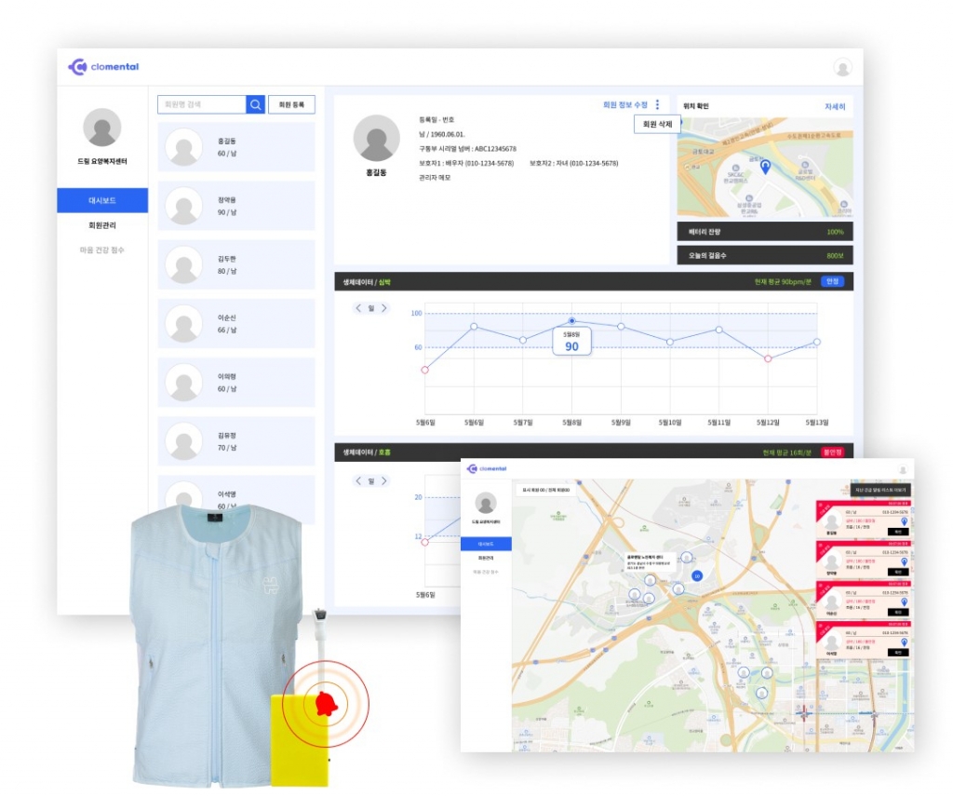Click the clomental logo in the map window
This screenshot has width=953, height=797.
click(x=486, y=468)
